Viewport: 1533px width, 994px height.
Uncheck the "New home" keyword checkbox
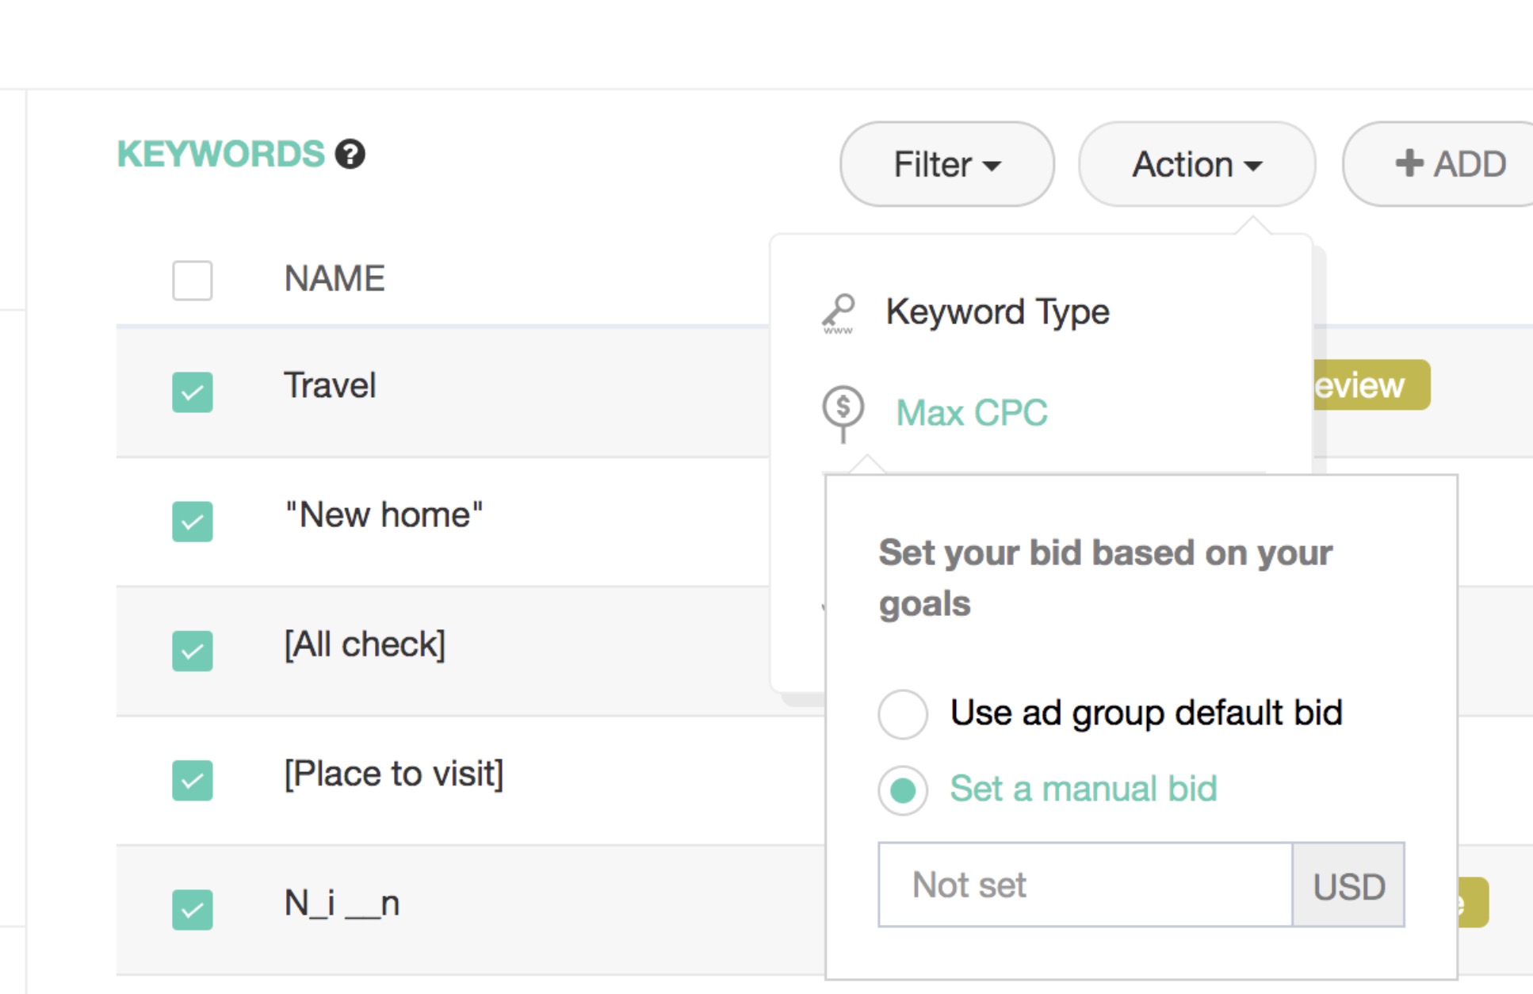point(193,522)
